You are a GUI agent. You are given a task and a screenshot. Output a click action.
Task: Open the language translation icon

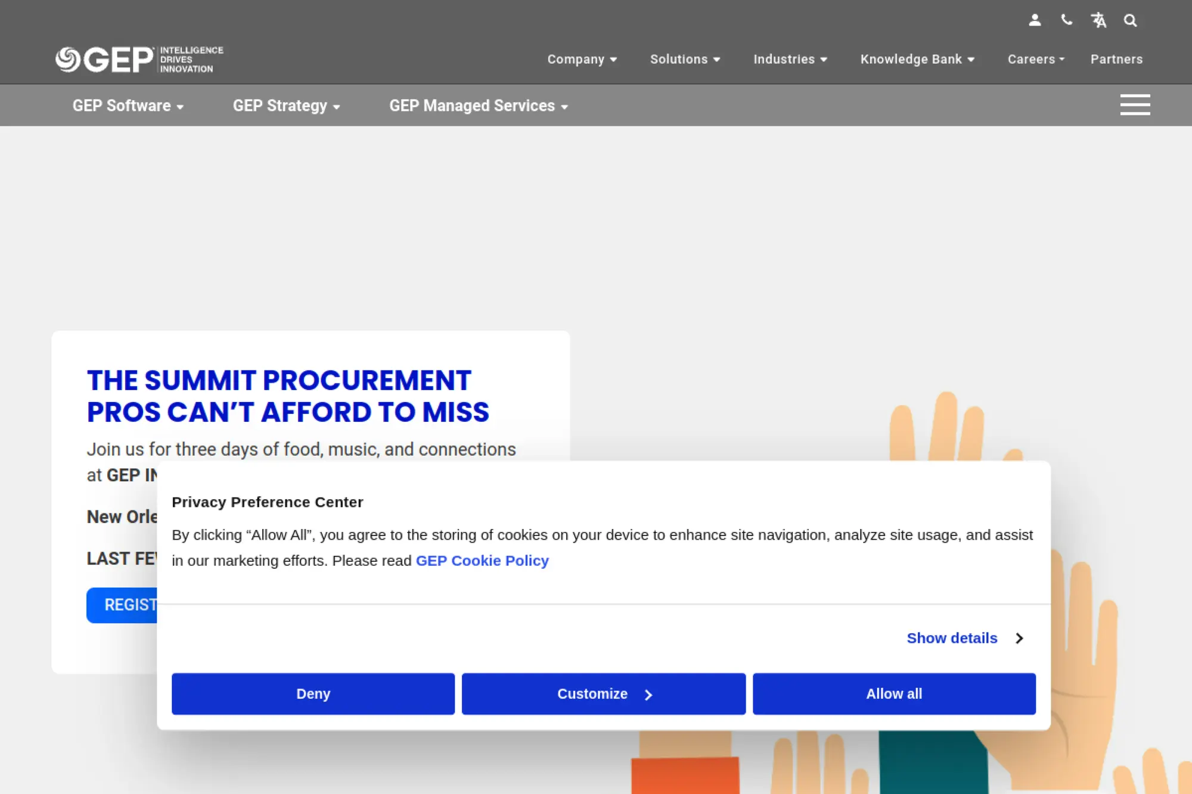point(1098,20)
